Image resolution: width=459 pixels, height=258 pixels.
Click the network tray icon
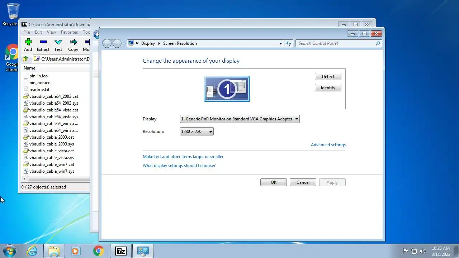[x=414, y=251]
